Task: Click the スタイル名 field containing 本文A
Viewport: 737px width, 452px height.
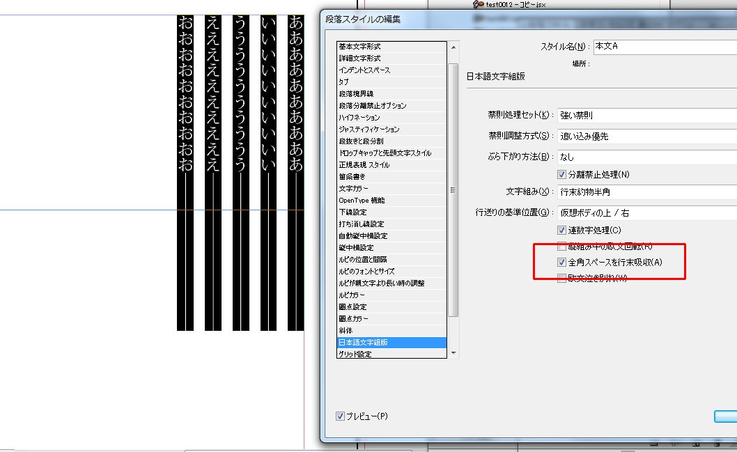Action: [x=665, y=47]
